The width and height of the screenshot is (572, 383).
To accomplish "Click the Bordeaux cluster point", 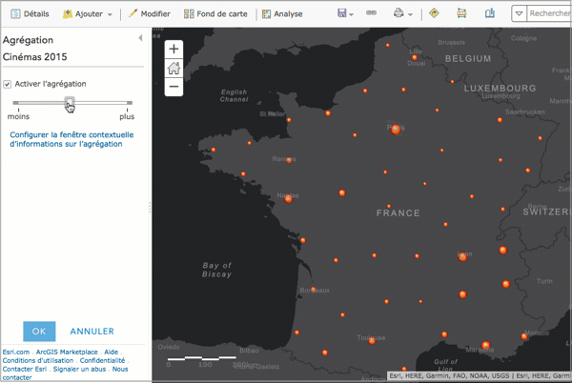I will 313,290.
